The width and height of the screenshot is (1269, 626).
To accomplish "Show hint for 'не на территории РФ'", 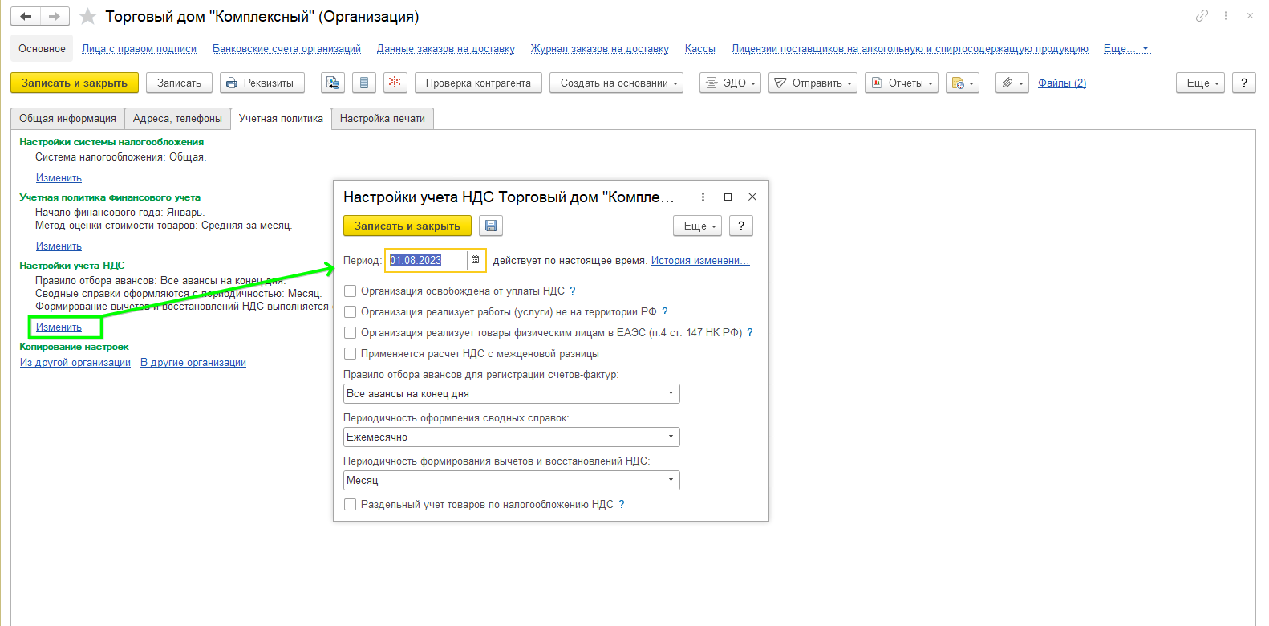I will 664,311.
